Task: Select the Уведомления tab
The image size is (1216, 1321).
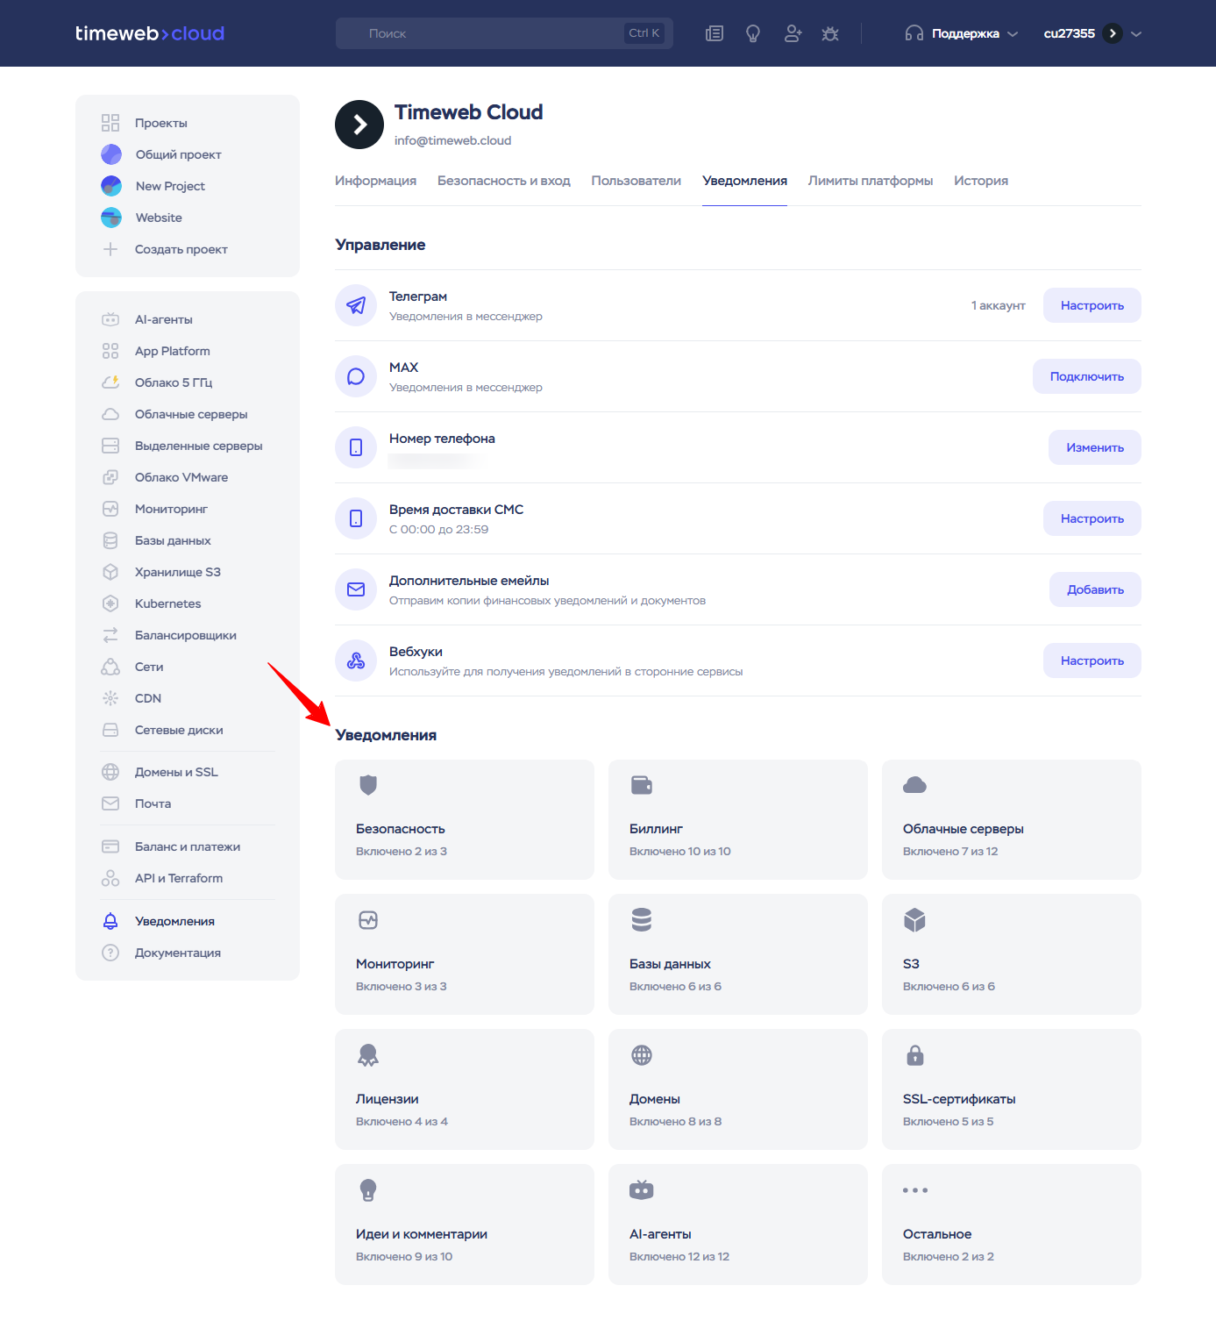Action: 745,181
